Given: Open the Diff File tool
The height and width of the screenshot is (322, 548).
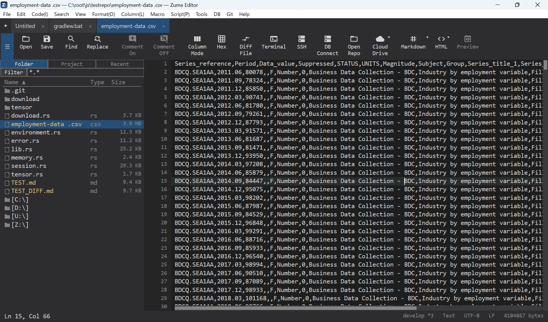Looking at the screenshot, I should pos(246,46).
